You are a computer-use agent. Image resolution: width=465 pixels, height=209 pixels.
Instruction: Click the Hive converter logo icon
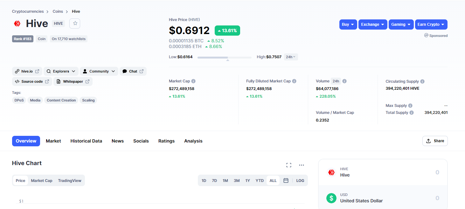[331, 172]
